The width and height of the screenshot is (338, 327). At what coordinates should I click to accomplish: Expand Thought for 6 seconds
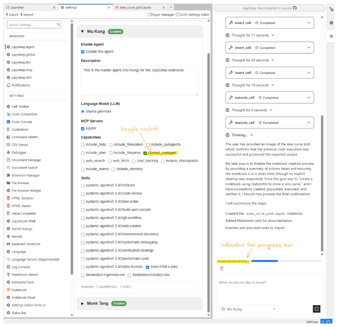[x=249, y=110]
